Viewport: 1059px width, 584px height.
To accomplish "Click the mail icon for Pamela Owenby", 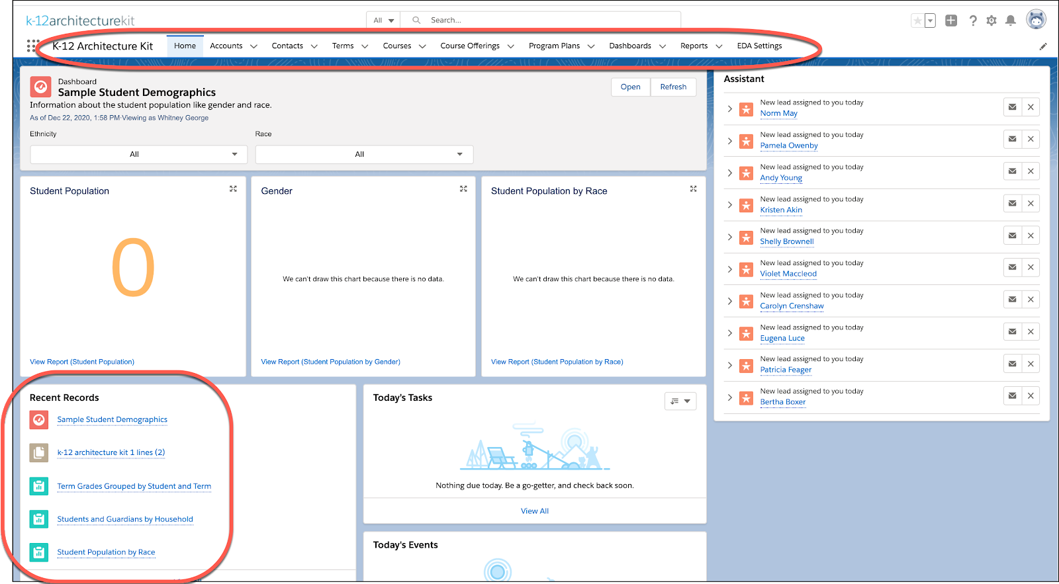I will point(1013,139).
